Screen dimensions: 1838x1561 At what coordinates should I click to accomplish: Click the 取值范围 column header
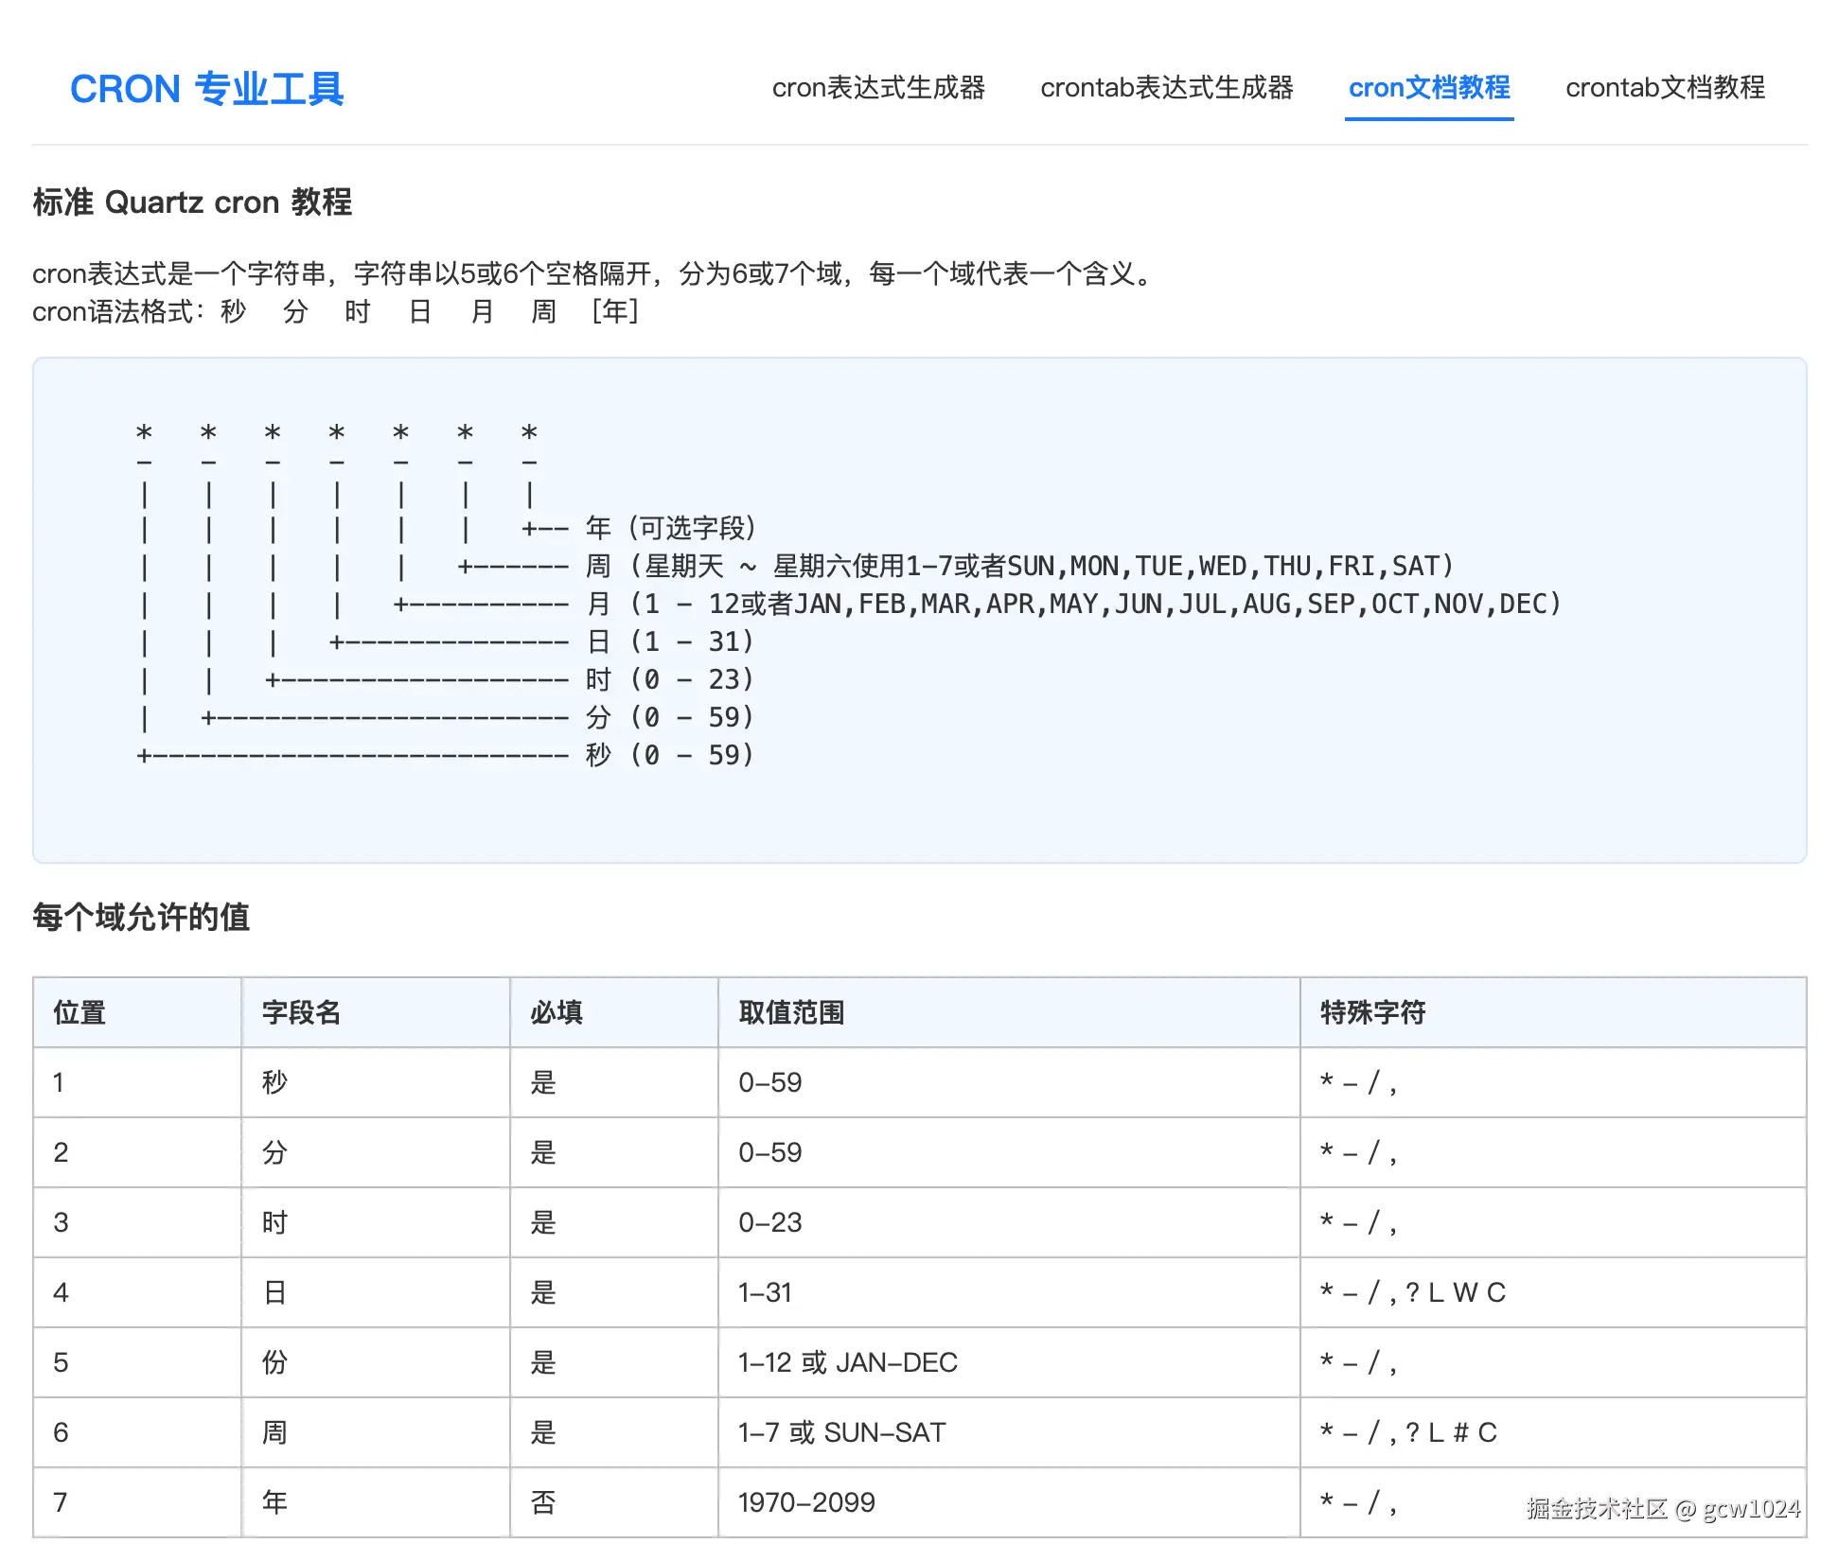(x=791, y=1012)
